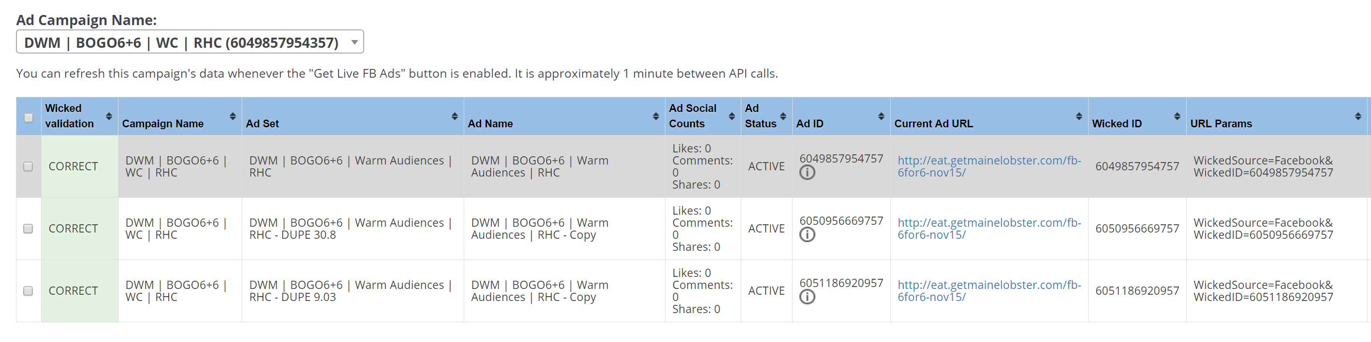This screenshot has width=1371, height=342.
Task: Sort by Ad Name column arrows
Action: pyautogui.click(x=656, y=116)
